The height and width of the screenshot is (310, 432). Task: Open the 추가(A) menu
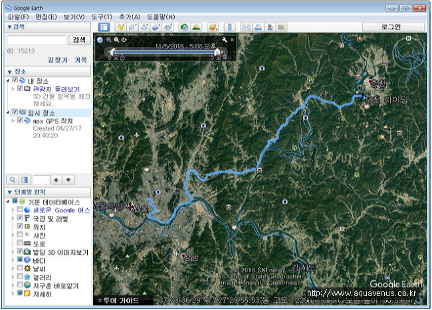pos(130,17)
